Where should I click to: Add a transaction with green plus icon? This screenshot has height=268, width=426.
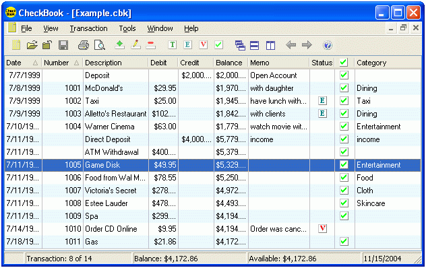tap(119, 45)
